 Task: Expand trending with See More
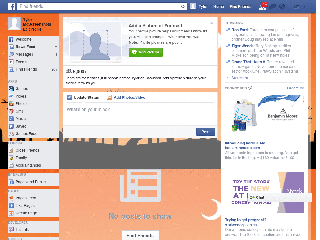click(240, 78)
